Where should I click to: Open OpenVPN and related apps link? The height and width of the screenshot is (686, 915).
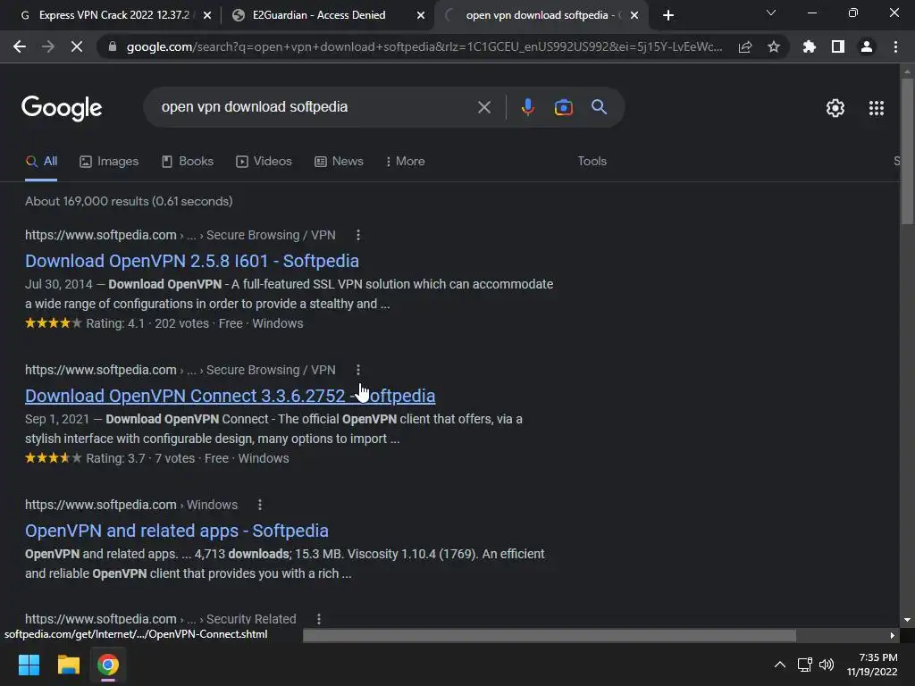pyautogui.click(x=177, y=531)
